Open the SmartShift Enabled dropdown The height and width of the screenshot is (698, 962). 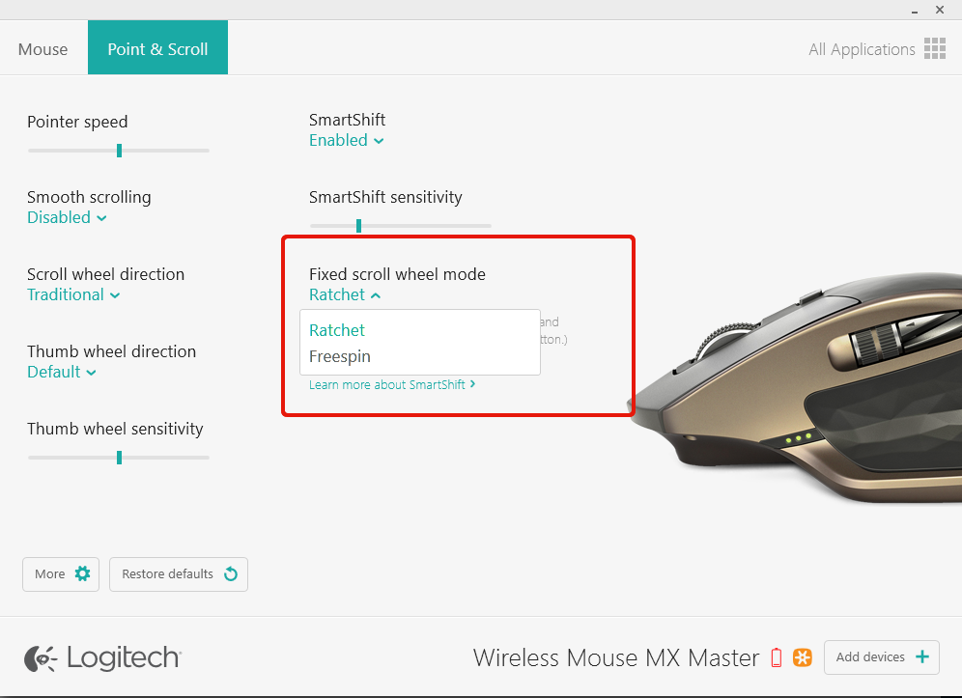point(346,140)
